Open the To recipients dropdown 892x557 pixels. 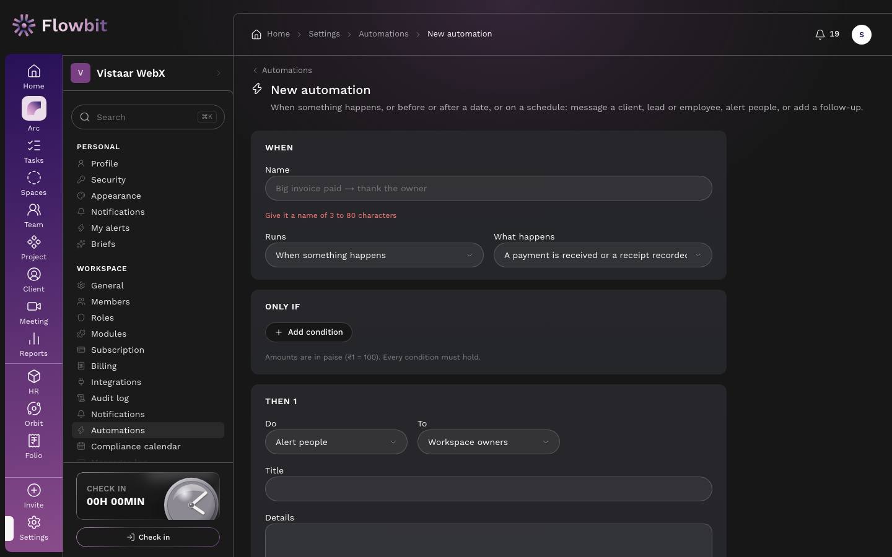point(489,442)
